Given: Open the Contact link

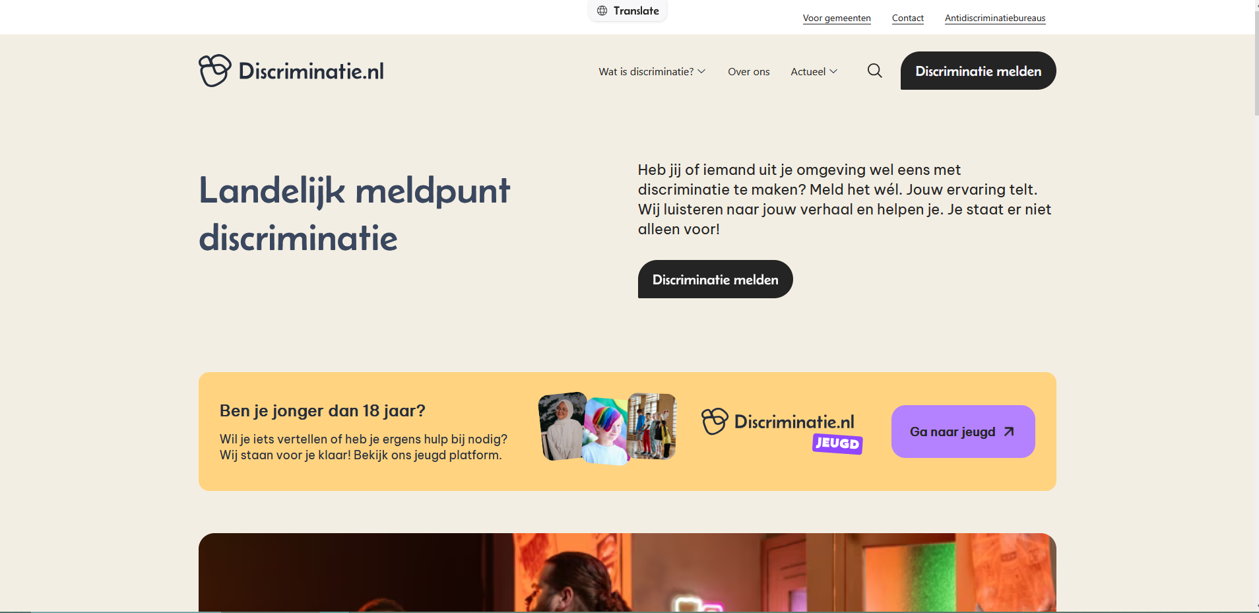Looking at the screenshot, I should click(907, 18).
